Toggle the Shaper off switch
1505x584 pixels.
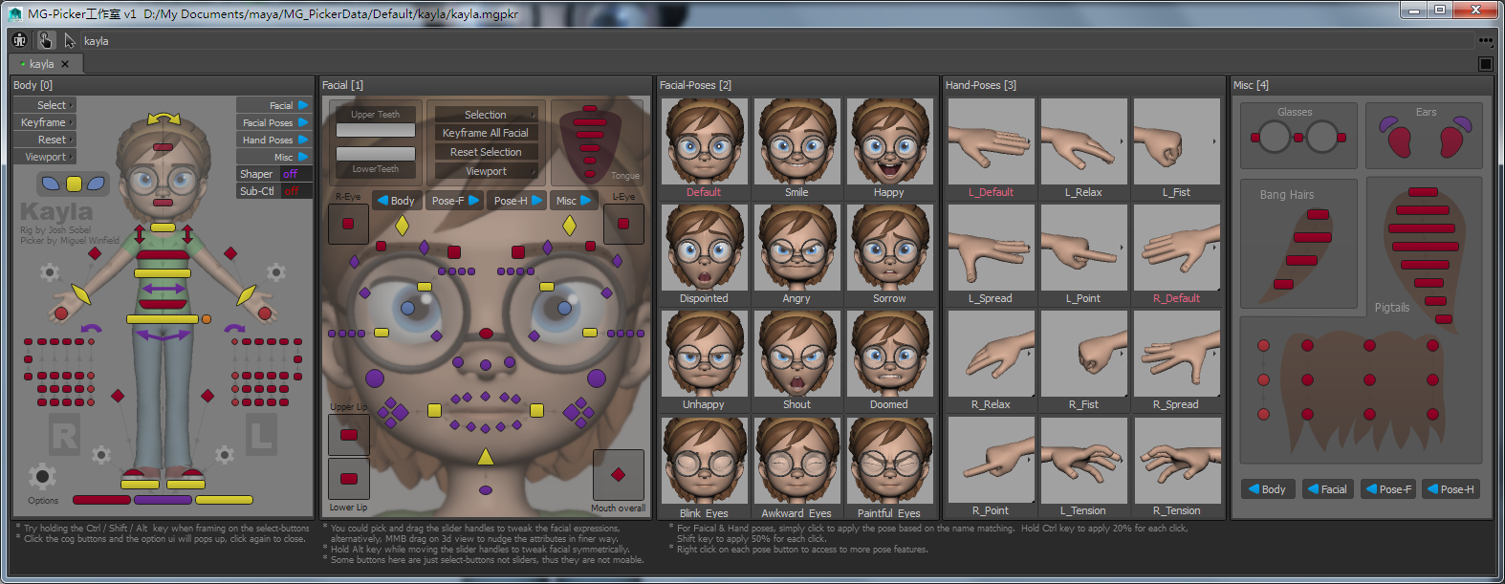click(x=291, y=174)
